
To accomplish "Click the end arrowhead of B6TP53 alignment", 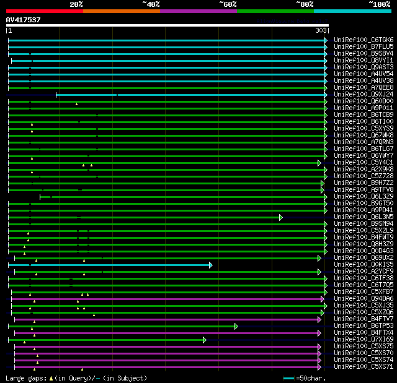I will (x=236, y=327).
